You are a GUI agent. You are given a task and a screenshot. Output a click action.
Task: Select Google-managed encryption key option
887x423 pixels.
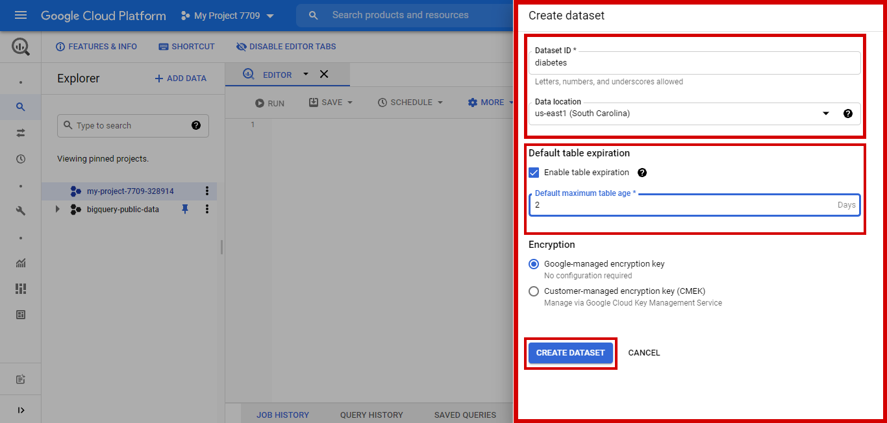[x=534, y=264]
